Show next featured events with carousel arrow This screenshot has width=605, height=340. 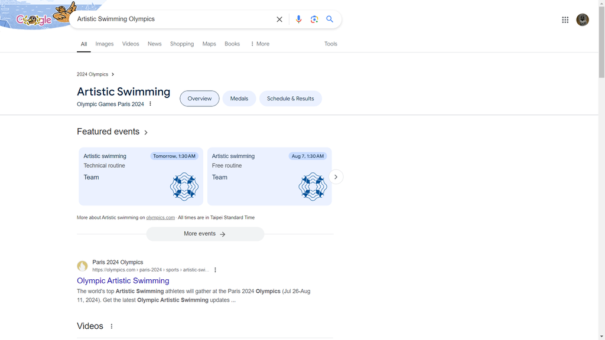(336, 177)
